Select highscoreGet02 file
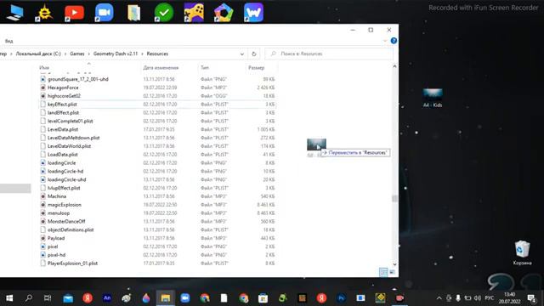Screen dimensions: 544x306 (x=64, y=96)
